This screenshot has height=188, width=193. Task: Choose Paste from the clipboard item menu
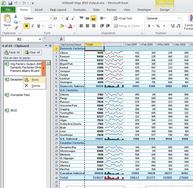tap(35, 80)
